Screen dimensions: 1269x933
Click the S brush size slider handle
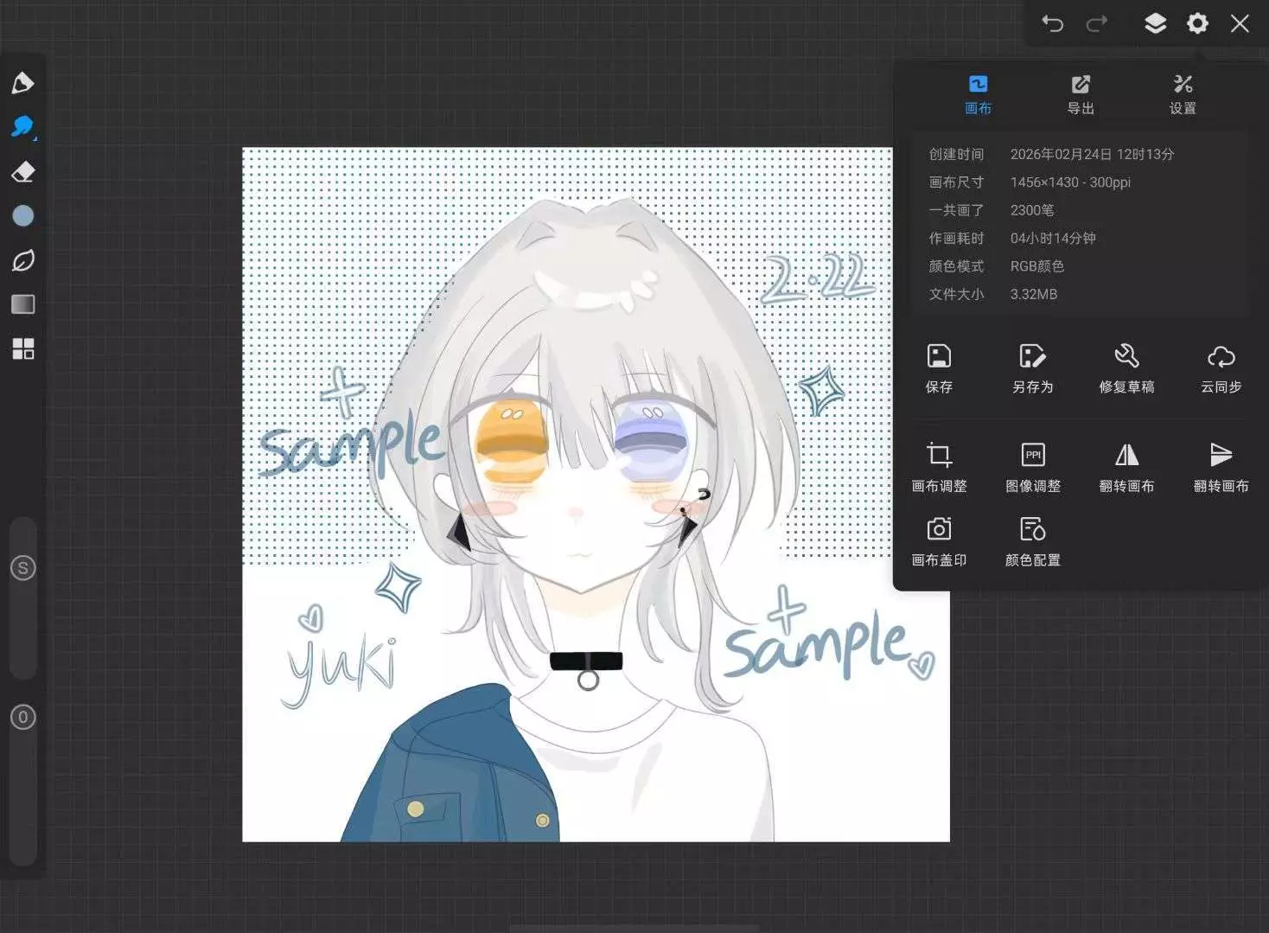(23, 568)
